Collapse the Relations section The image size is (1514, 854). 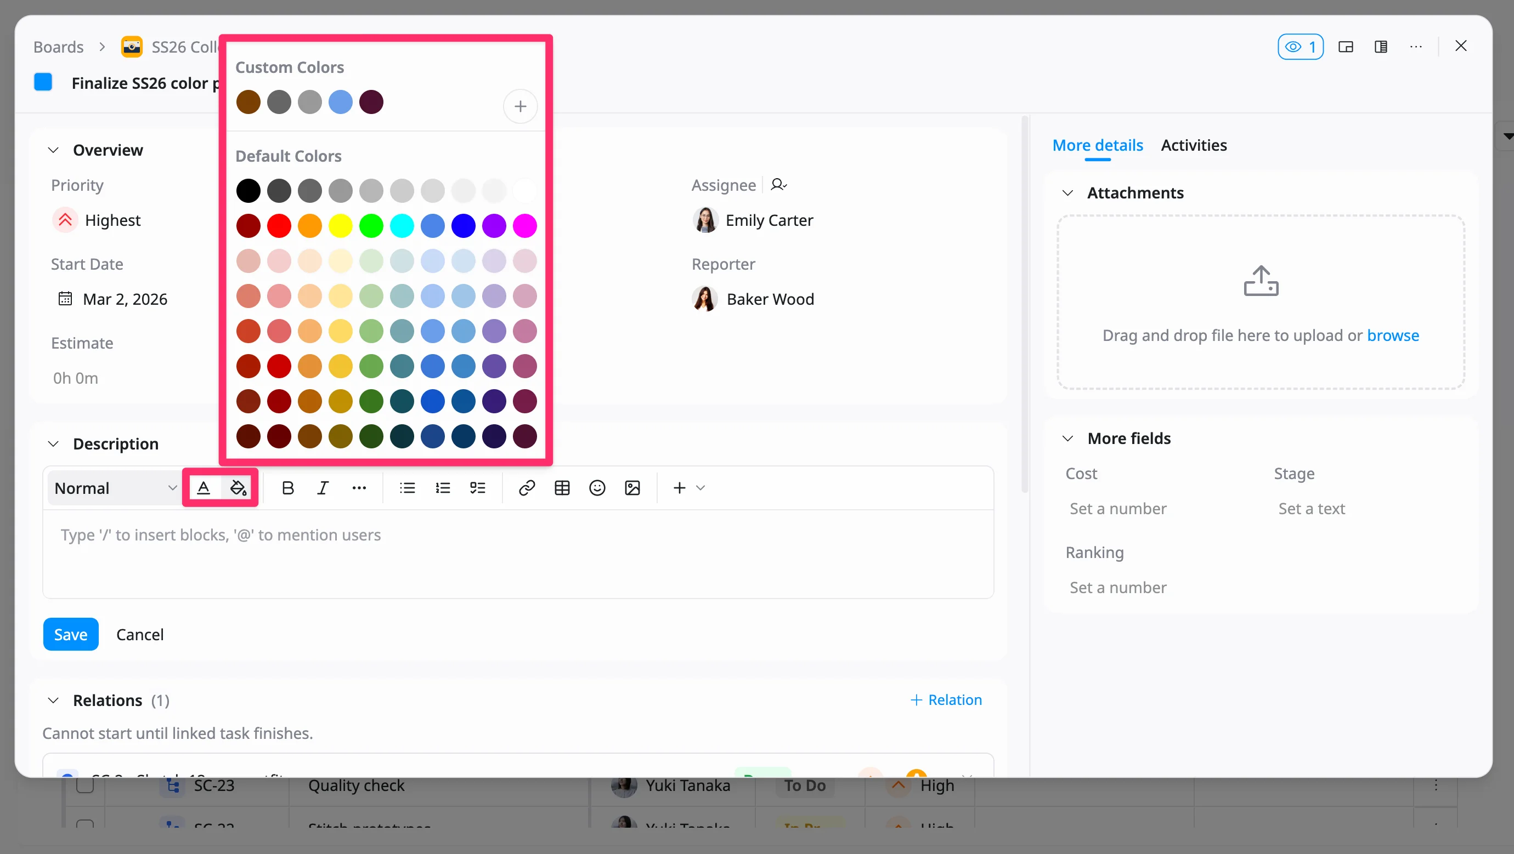54,700
